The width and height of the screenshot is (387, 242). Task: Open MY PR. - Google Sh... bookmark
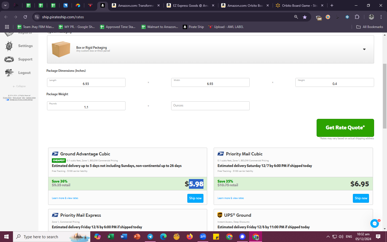click(77, 27)
